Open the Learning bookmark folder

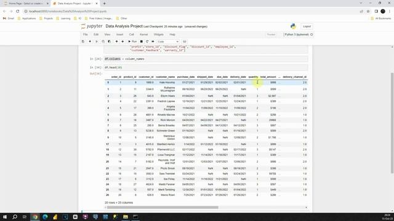coord(63,18)
